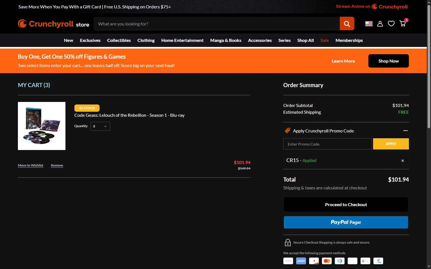Open the Code Geass Blu-ray product title
Screen dimensions: 431x269
click(129, 115)
